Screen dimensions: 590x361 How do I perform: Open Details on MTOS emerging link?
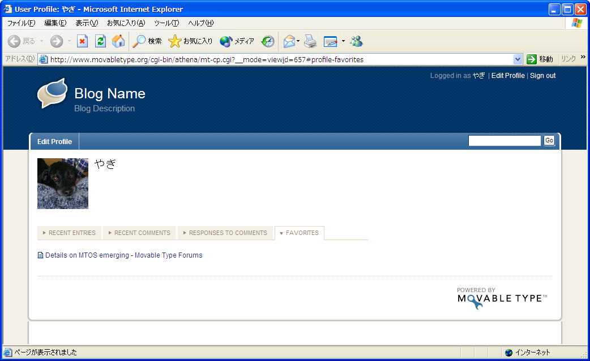click(123, 255)
